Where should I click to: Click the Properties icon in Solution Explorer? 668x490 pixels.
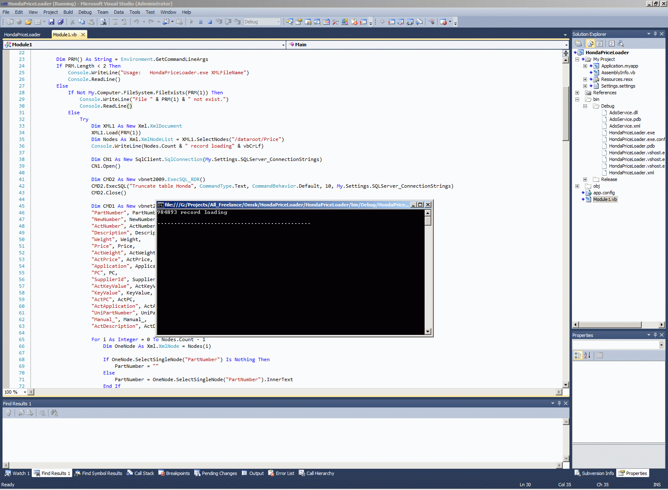coord(578,43)
